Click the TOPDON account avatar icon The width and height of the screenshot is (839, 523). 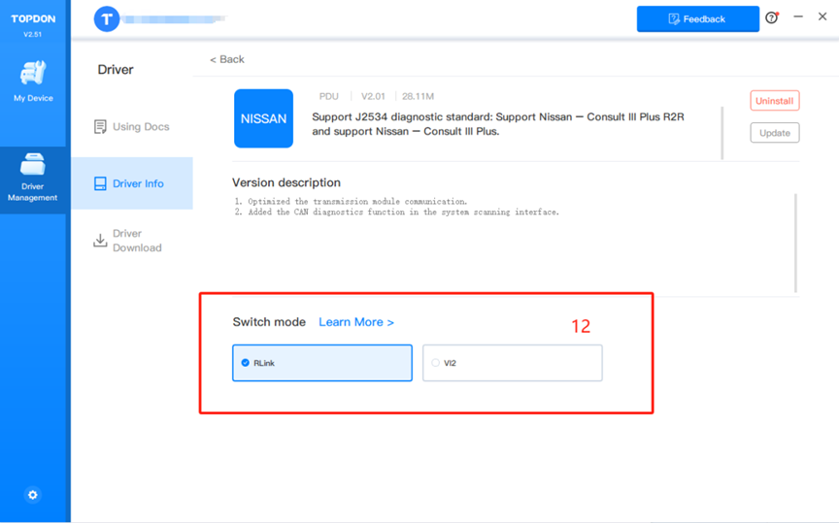tap(107, 19)
